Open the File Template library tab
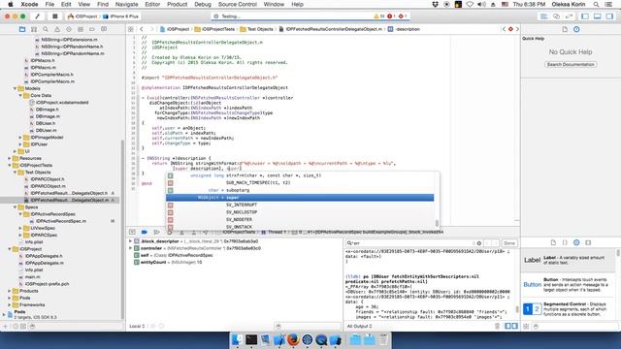 (553, 242)
